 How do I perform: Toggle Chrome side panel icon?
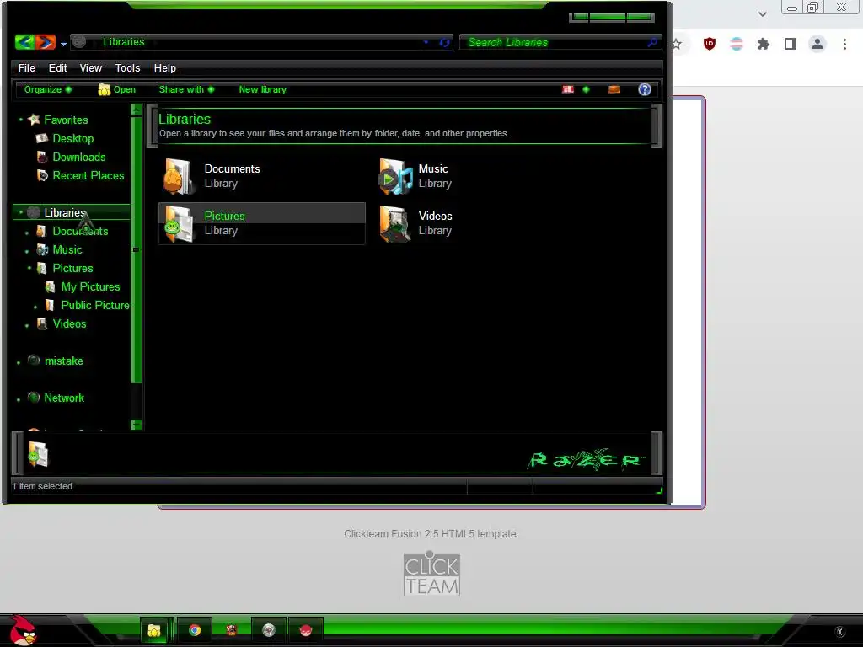[791, 44]
